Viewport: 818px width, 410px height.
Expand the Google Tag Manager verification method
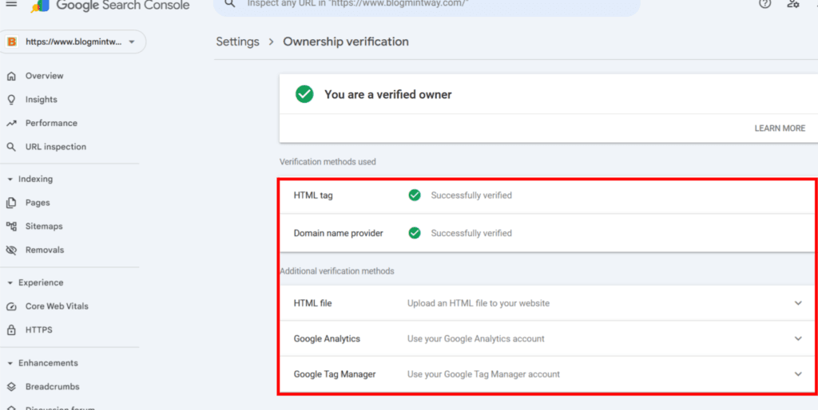pyautogui.click(x=798, y=374)
